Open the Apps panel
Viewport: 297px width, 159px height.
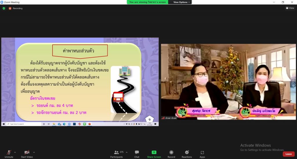202,152
